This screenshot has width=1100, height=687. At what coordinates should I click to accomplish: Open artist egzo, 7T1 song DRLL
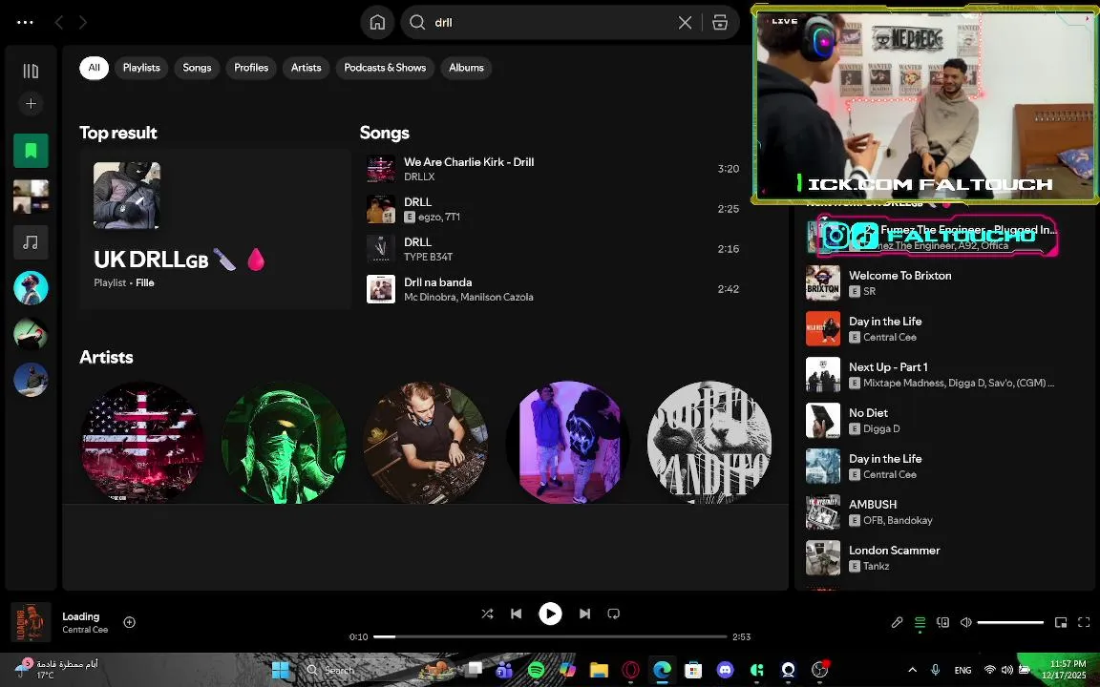[x=553, y=209]
